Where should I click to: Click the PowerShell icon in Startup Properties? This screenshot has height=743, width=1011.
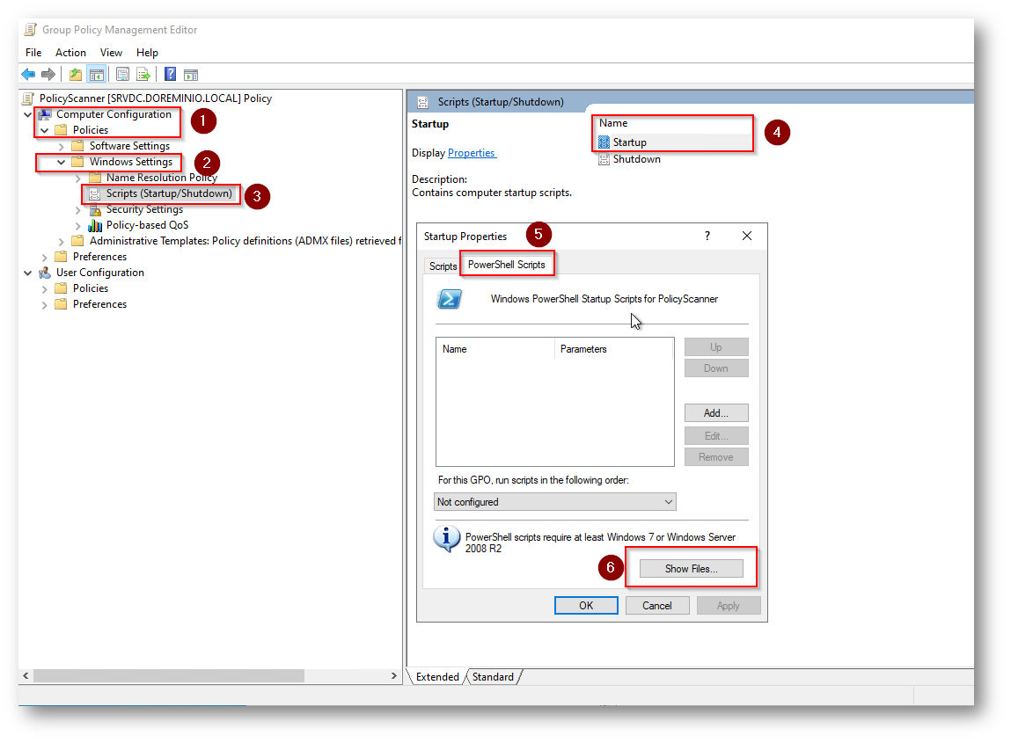click(450, 299)
